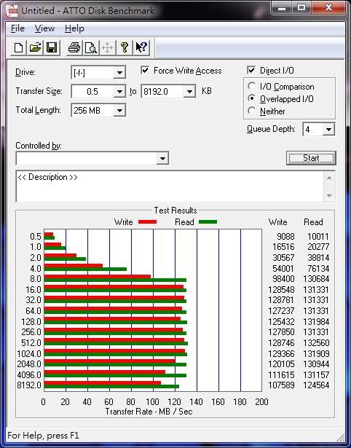Activate the context help pointer icon
The image size is (351, 448).
point(141,48)
